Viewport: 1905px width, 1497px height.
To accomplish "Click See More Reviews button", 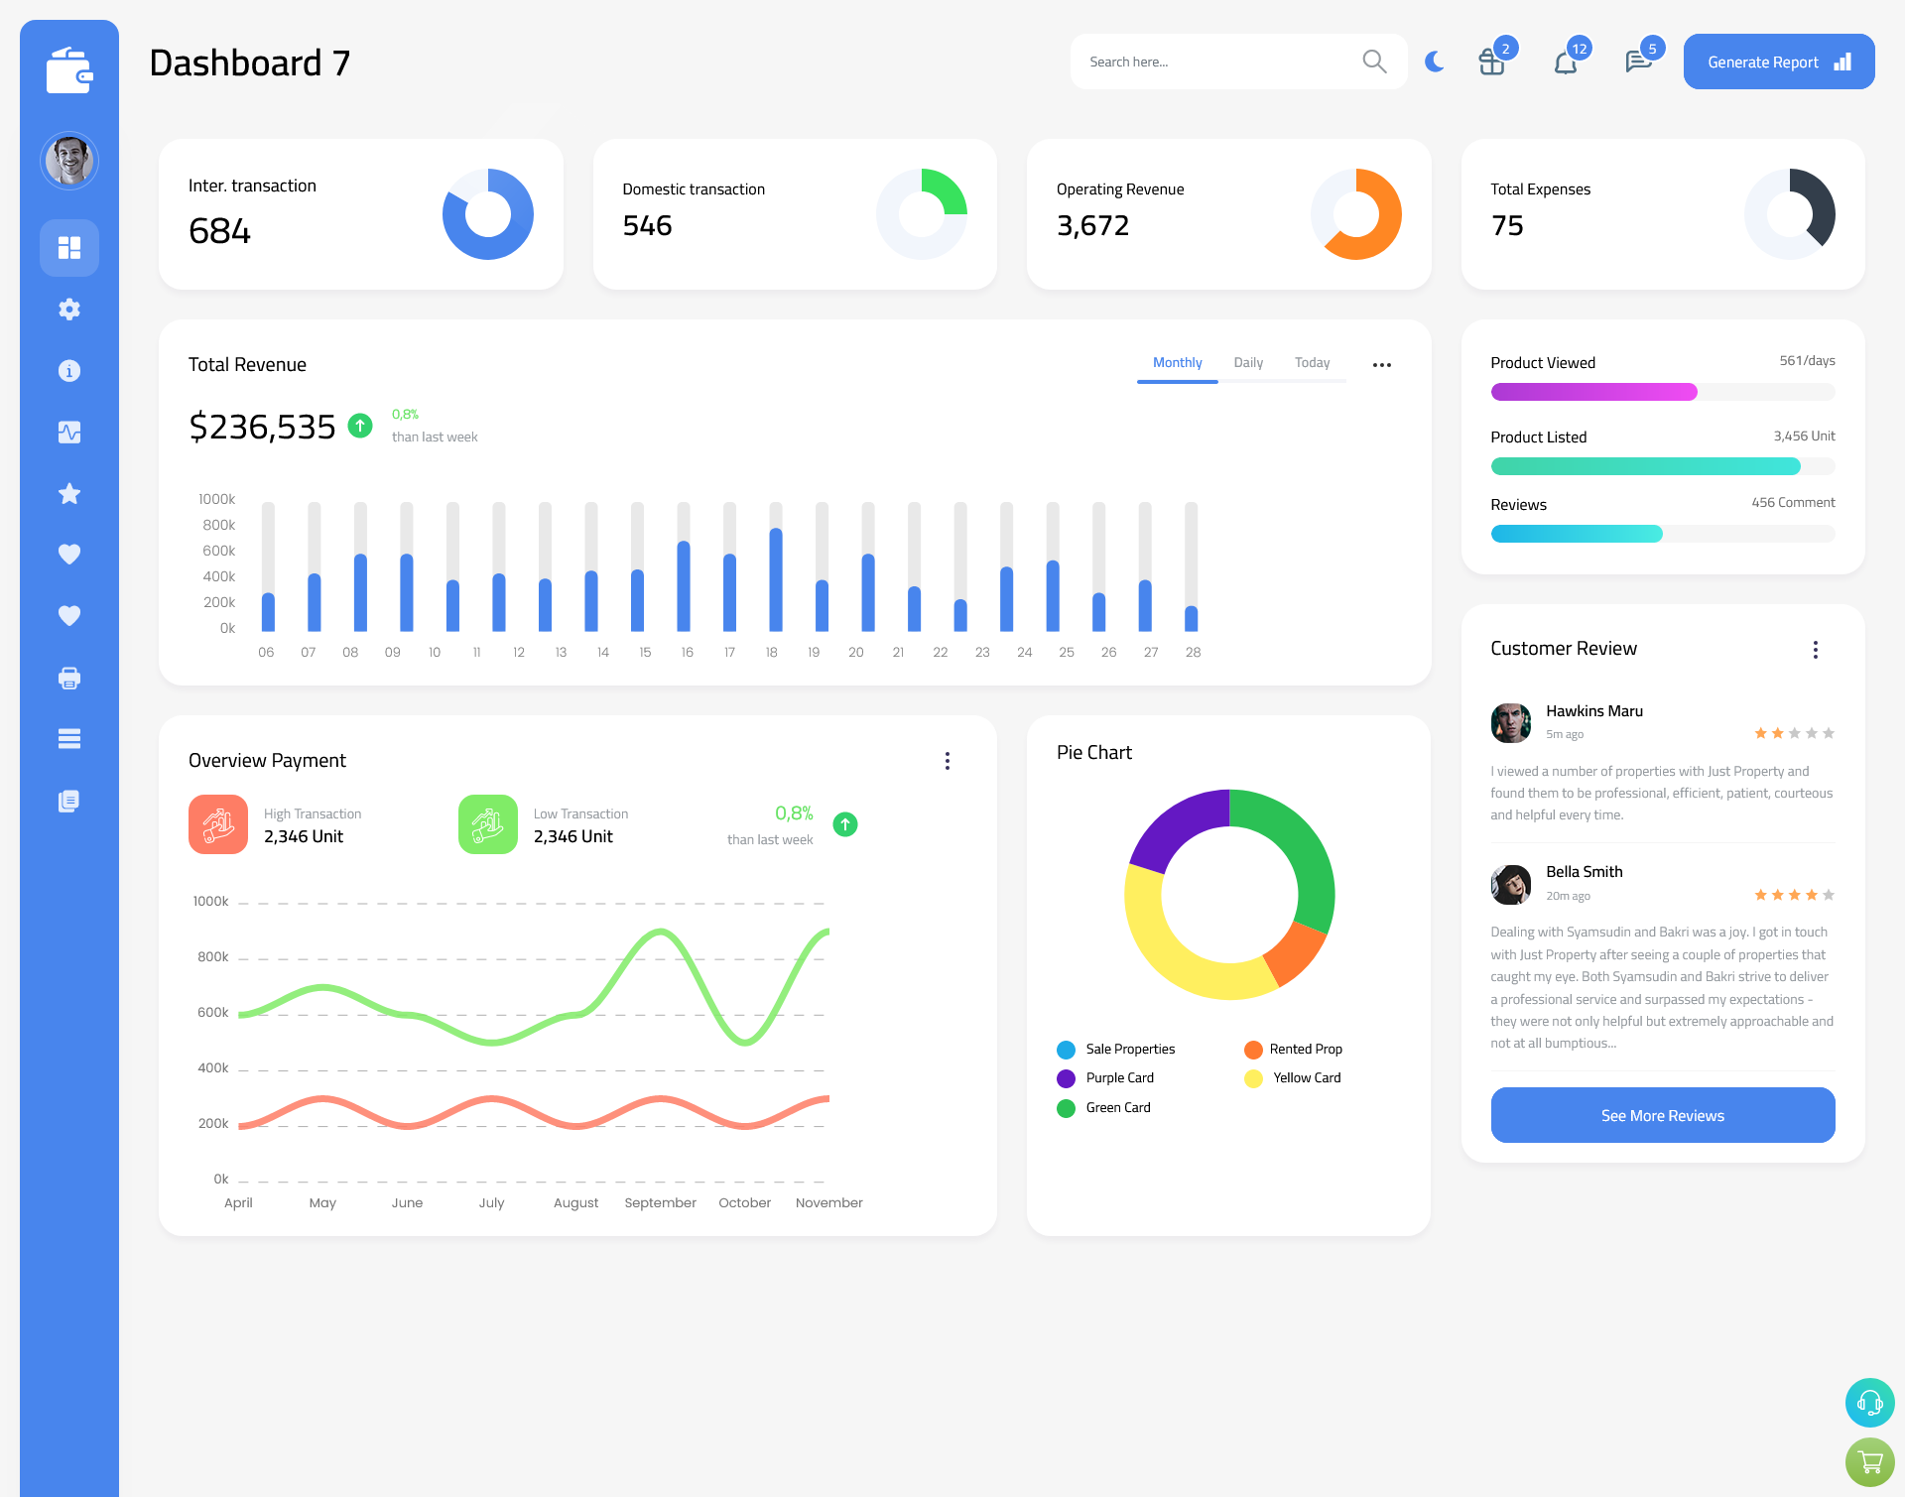I will pyautogui.click(x=1662, y=1115).
